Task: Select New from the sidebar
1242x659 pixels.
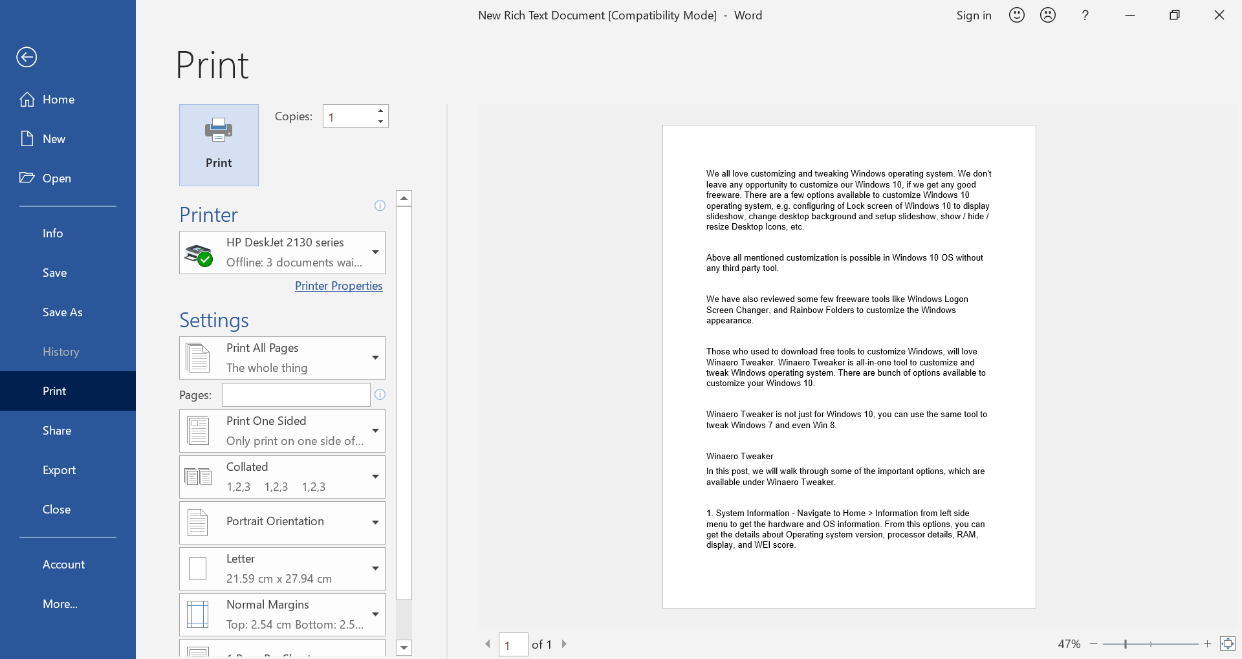Action: point(54,138)
